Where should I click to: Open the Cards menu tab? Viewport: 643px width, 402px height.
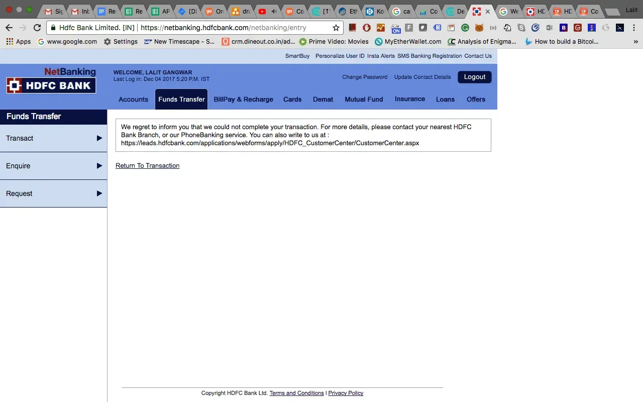[x=292, y=99]
